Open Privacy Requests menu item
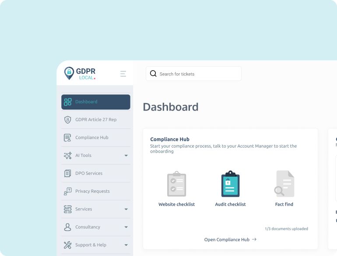This screenshot has width=337, height=256. pos(96,191)
